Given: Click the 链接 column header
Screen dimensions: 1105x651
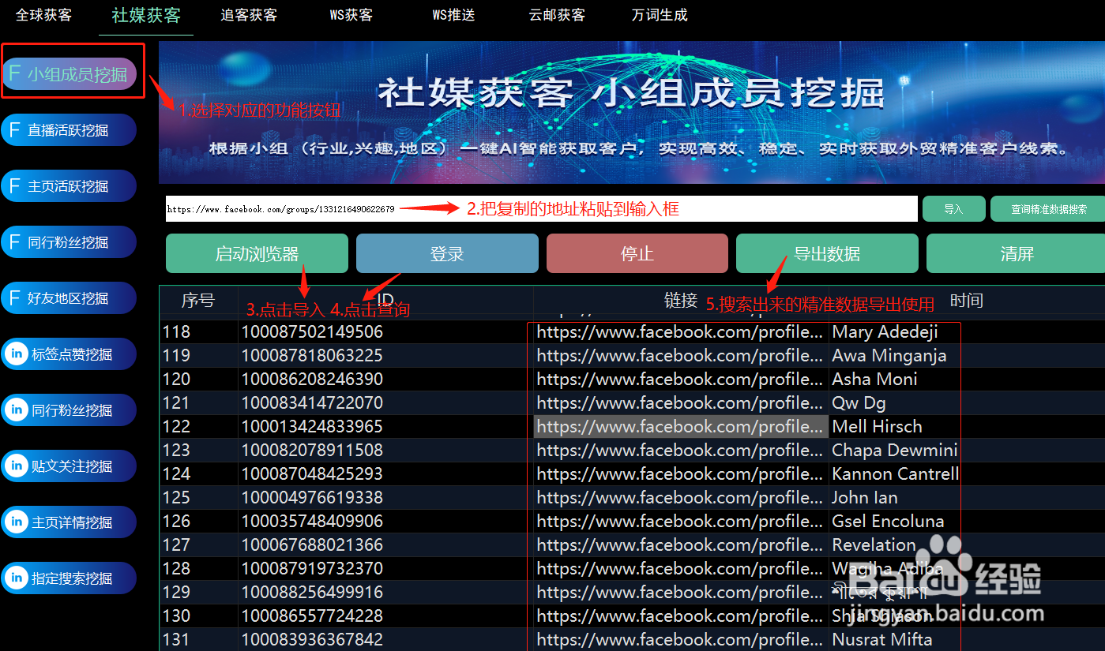Looking at the screenshot, I should coord(681,301).
